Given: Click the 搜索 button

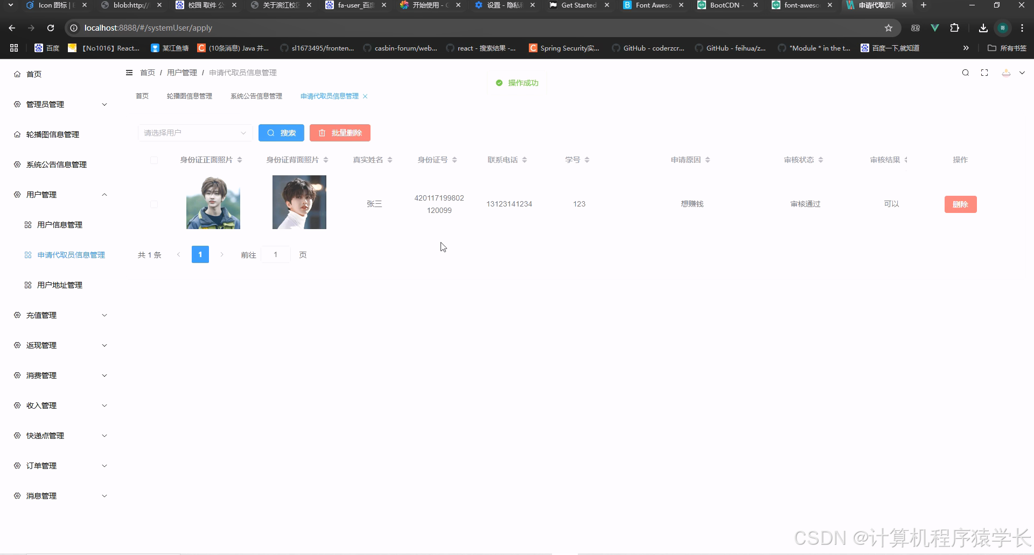Looking at the screenshot, I should point(281,133).
